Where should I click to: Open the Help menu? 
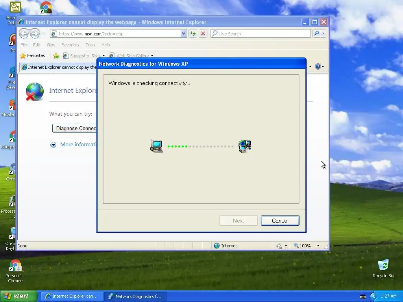[x=105, y=45]
